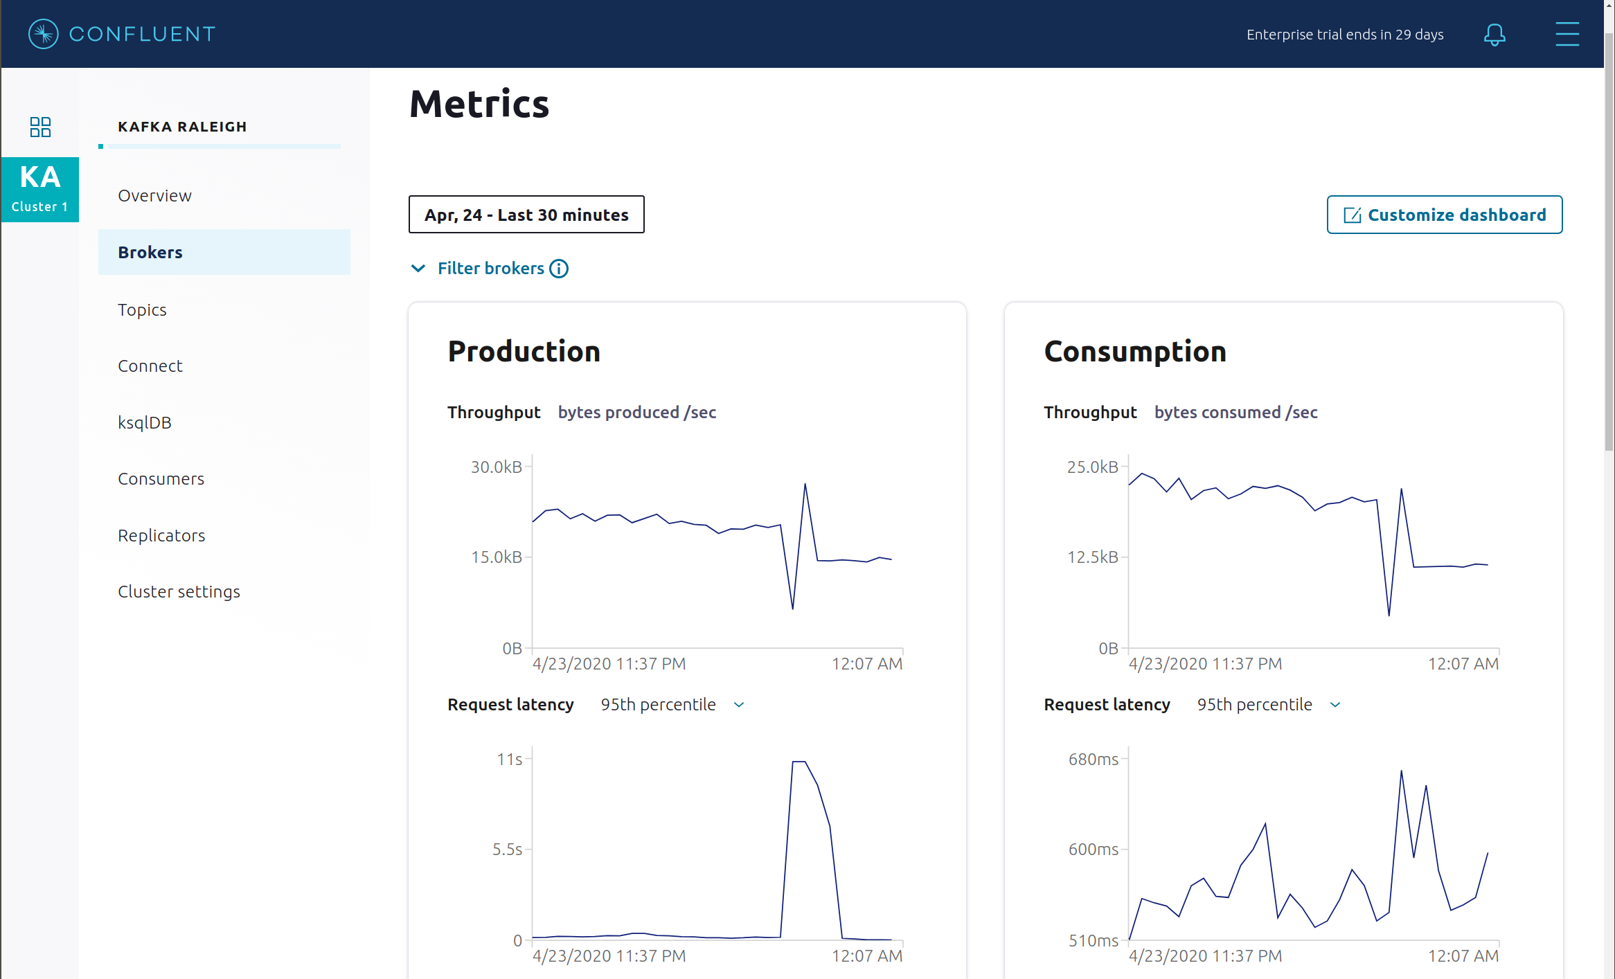Click the 680ms latency axis label
1615x979 pixels.
click(1093, 760)
